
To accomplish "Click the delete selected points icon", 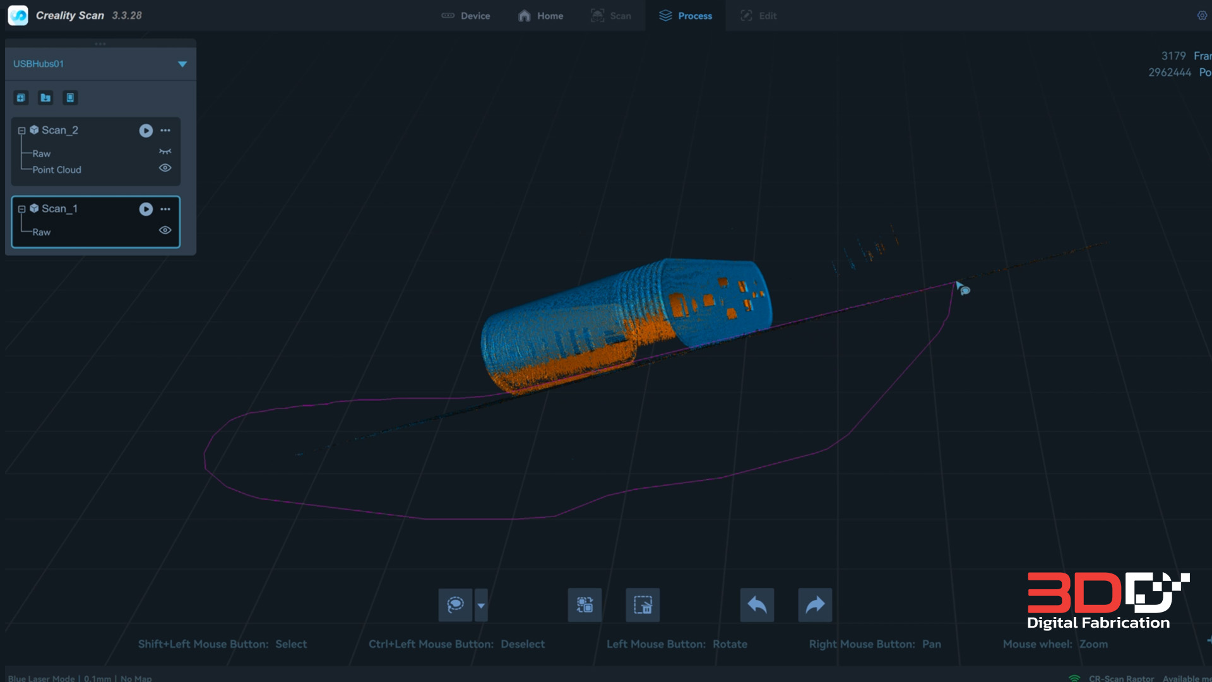I will (643, 604).
